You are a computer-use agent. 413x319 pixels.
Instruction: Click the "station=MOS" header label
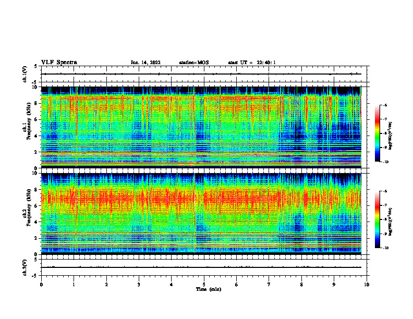pyautogui.click(x=194, y=63)
